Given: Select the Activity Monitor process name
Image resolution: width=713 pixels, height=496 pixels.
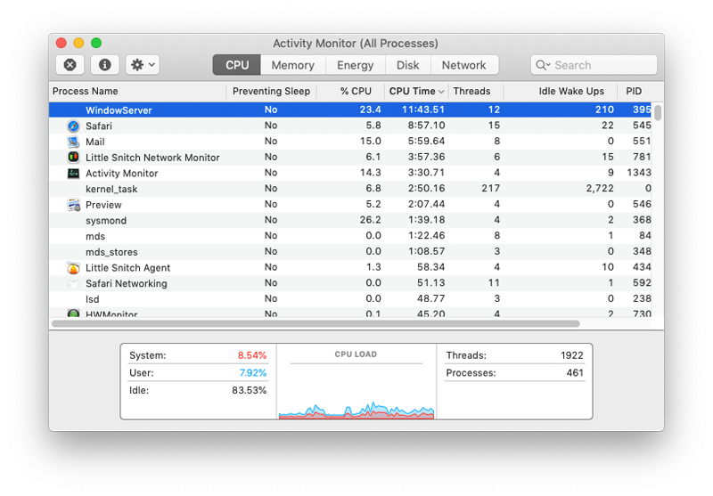Looking at the screenshot, I should 122,173.
